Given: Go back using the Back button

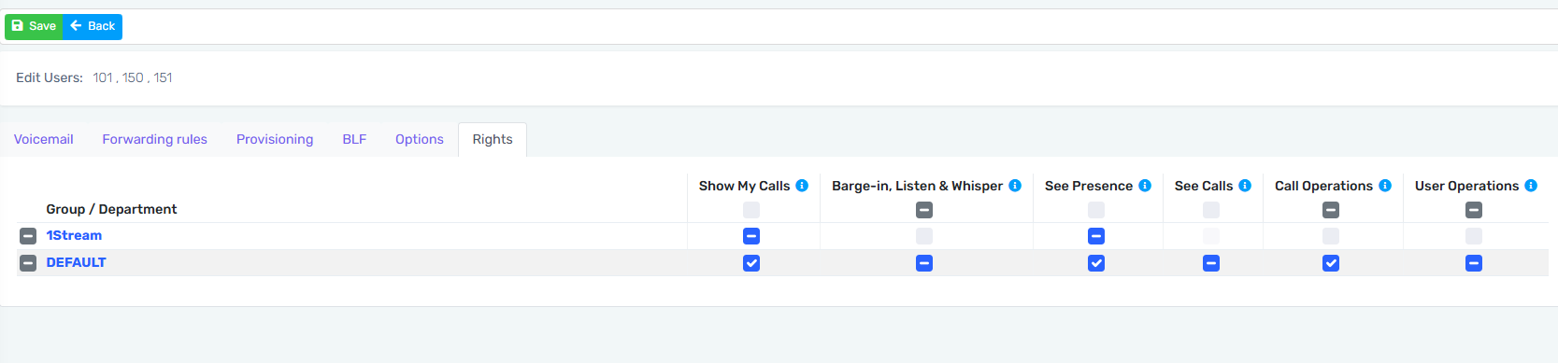Looking at the screenshot, I should click(x=93, y=26).
